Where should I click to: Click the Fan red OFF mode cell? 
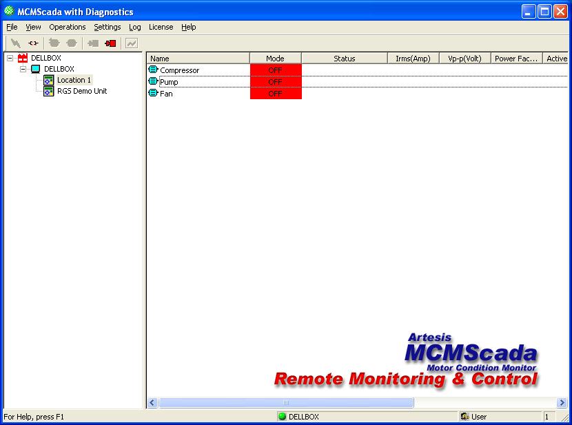click(x=275, y=94)
